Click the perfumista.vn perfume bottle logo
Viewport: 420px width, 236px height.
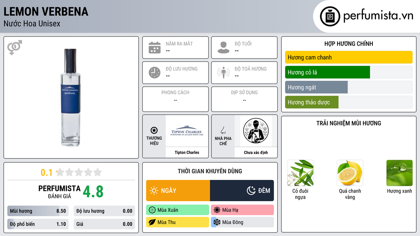[x=330, y=16]
